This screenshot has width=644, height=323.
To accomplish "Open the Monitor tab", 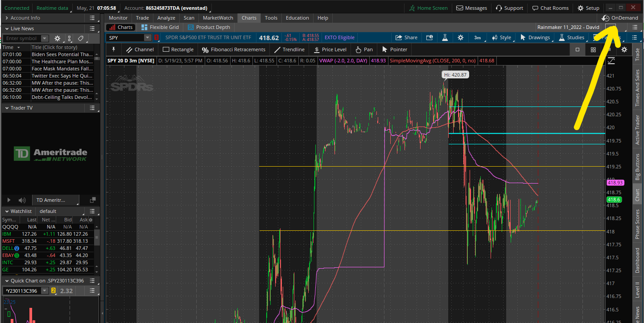I will (x=118, y=18).
